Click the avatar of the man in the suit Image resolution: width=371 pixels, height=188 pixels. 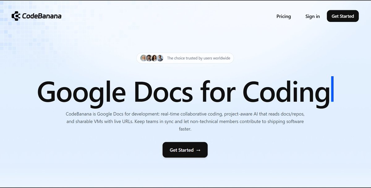click(x=160, y=58)
